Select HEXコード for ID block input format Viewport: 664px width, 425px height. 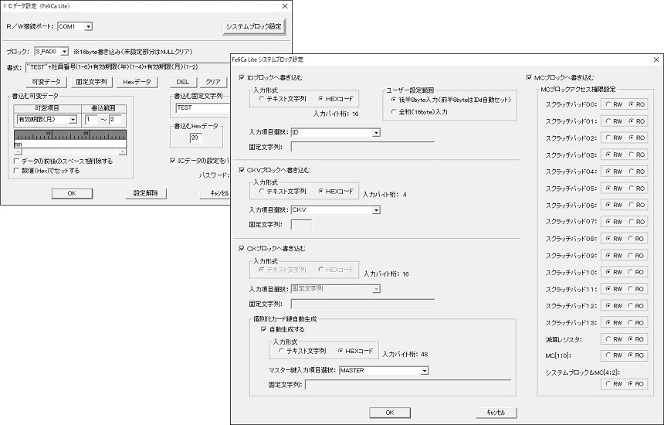coord(321,99)
